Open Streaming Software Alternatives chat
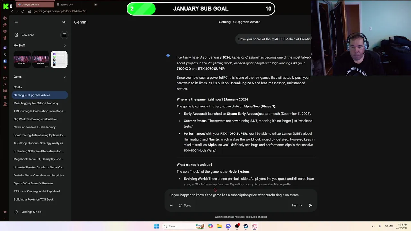 click(x=40, y=151)
